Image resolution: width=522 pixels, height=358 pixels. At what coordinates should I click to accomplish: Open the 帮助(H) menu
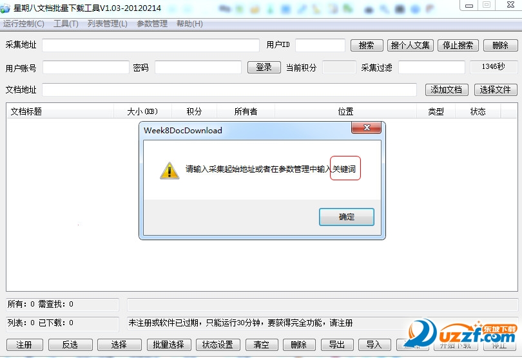click(189, 24)
